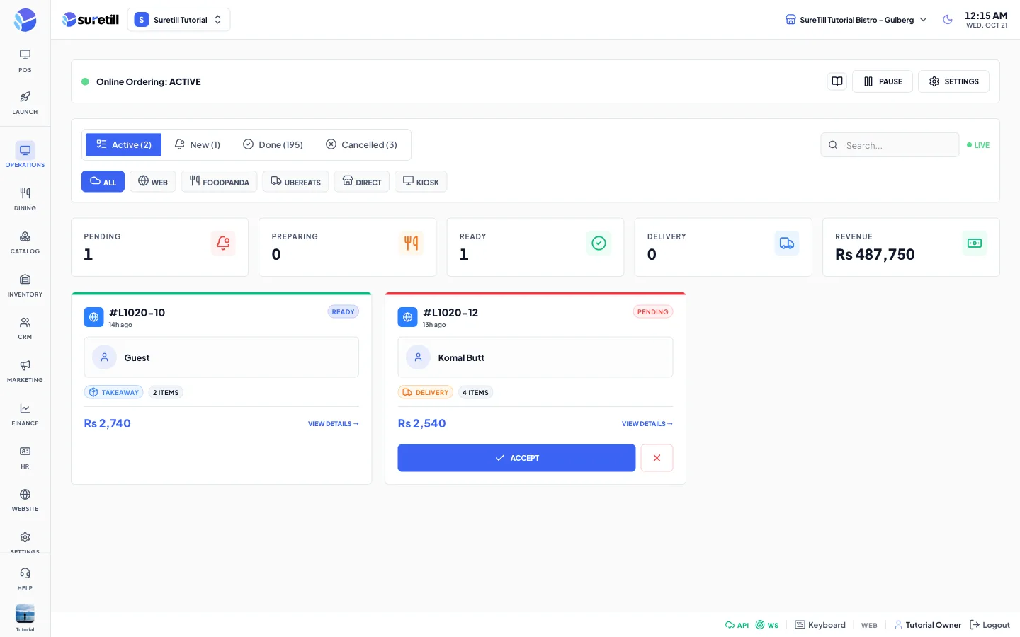Accept order #L1020-12
The width and height of the screenshot is (1020, 637).
click(516, 458)
